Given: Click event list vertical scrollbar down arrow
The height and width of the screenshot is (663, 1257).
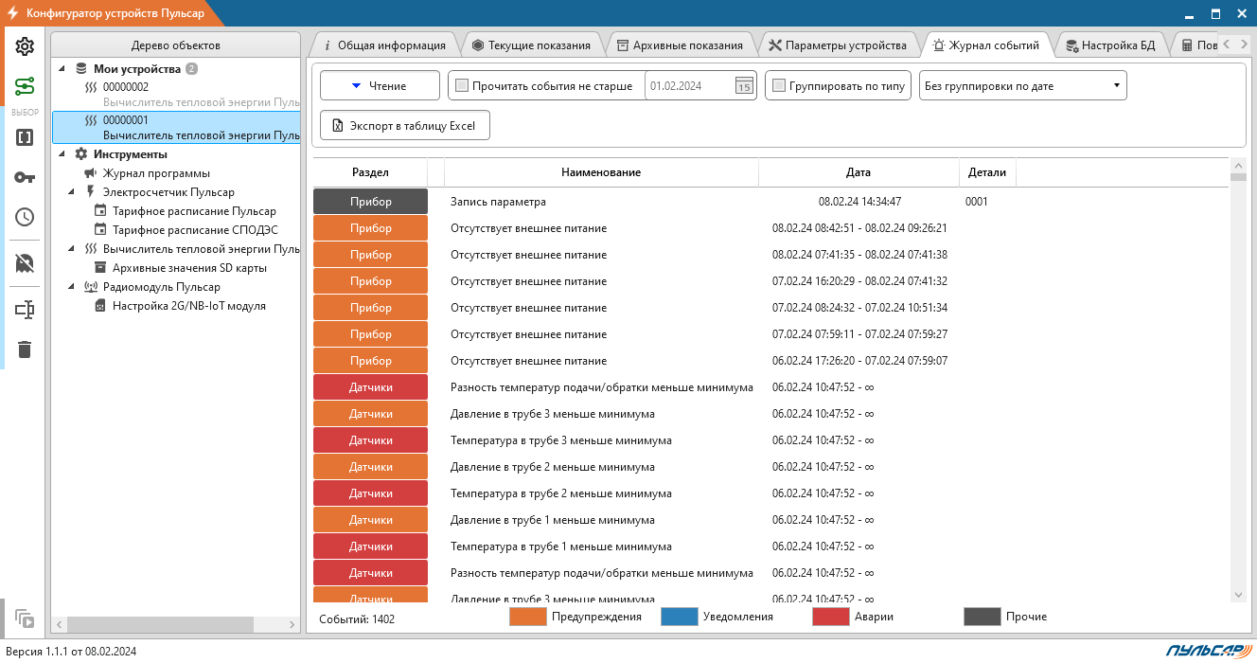Looking at the screenshot, I should click(x=1238, y=594).
